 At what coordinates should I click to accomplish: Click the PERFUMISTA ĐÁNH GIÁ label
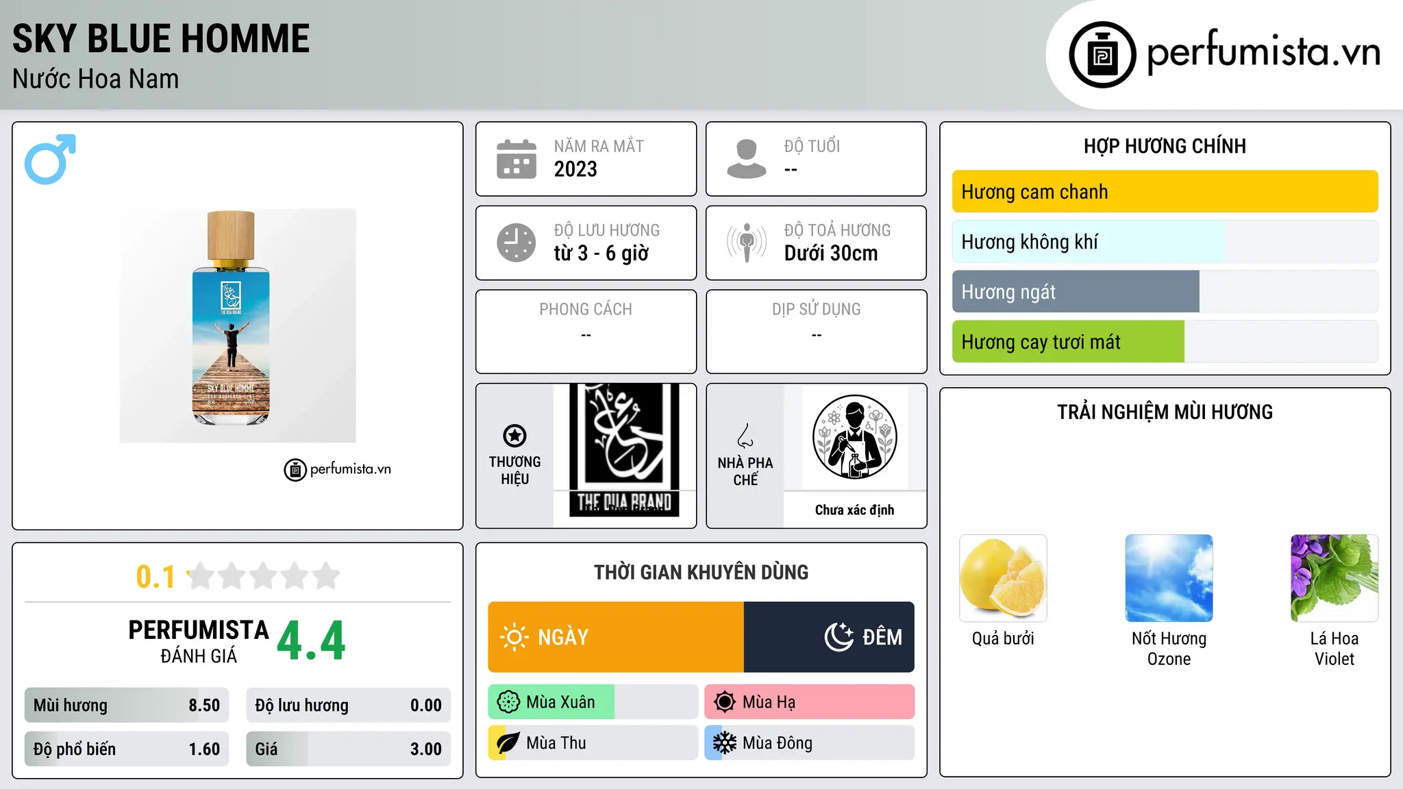point(199,641)
